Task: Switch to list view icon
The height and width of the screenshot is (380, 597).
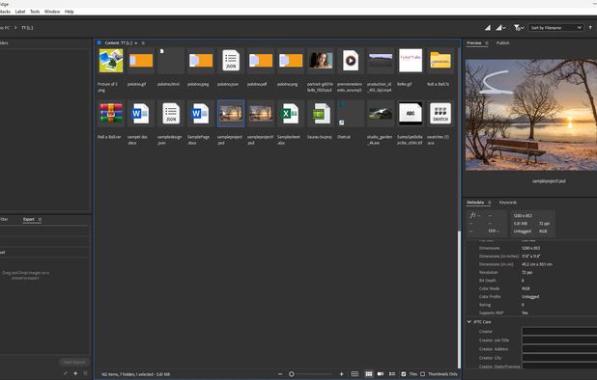Action: [392, 374]
